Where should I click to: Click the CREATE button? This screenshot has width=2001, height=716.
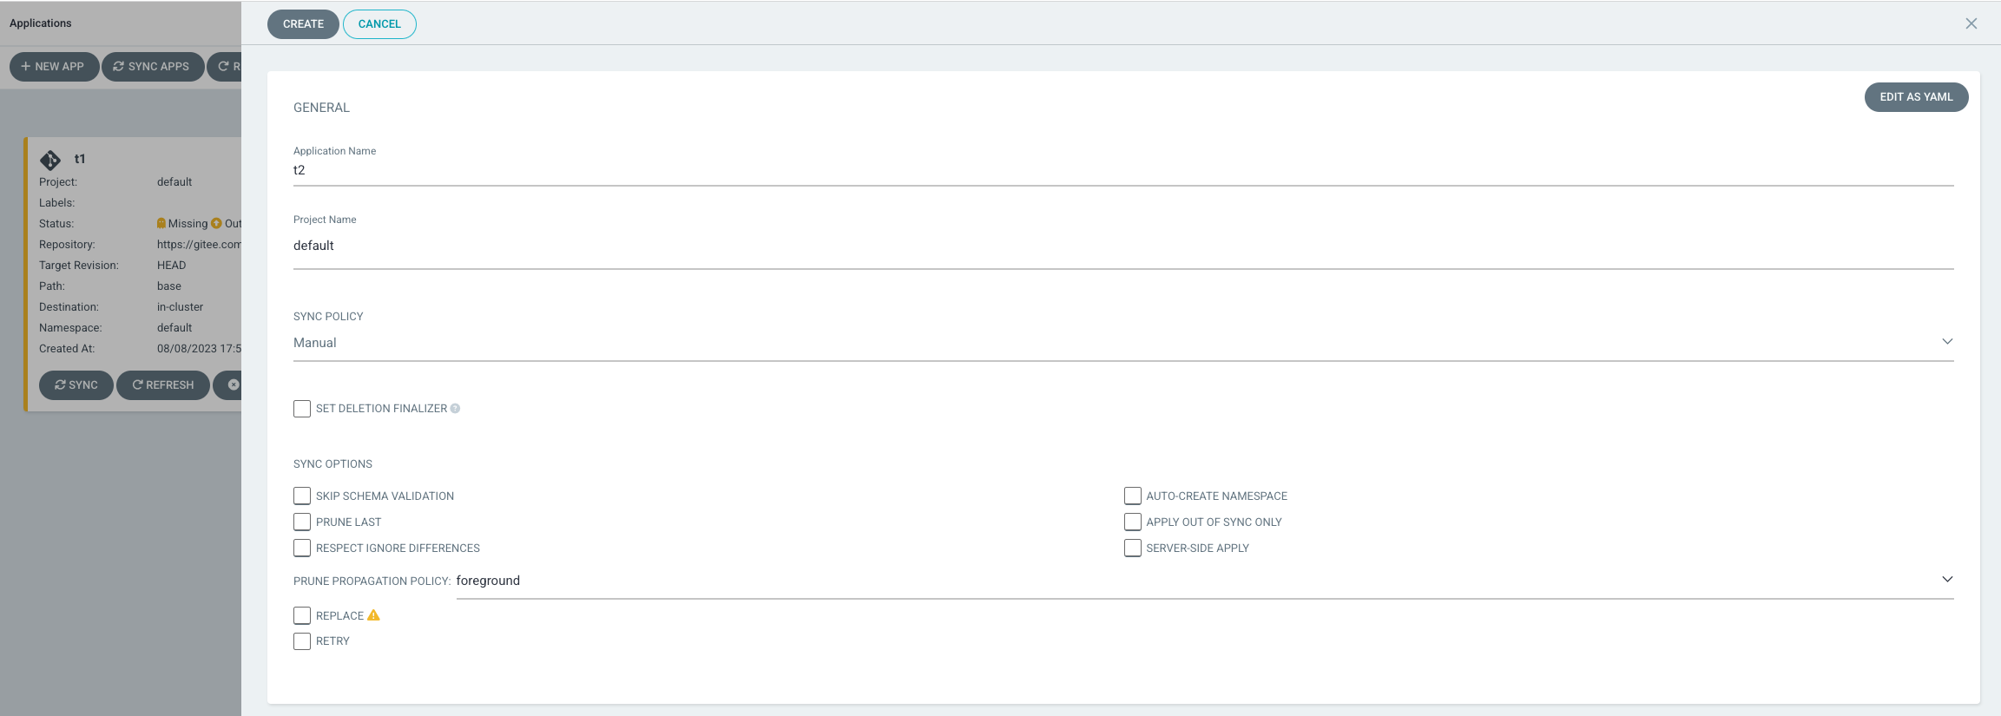[303, 24]
